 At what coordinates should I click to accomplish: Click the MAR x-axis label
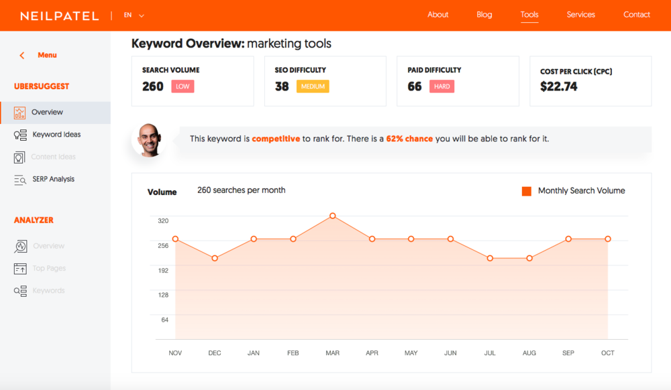[x=333, y=353]
